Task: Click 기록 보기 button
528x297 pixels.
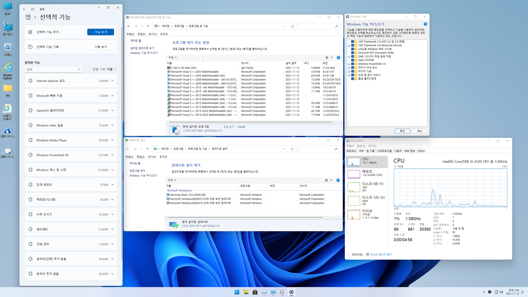Action: coord(100,47)
